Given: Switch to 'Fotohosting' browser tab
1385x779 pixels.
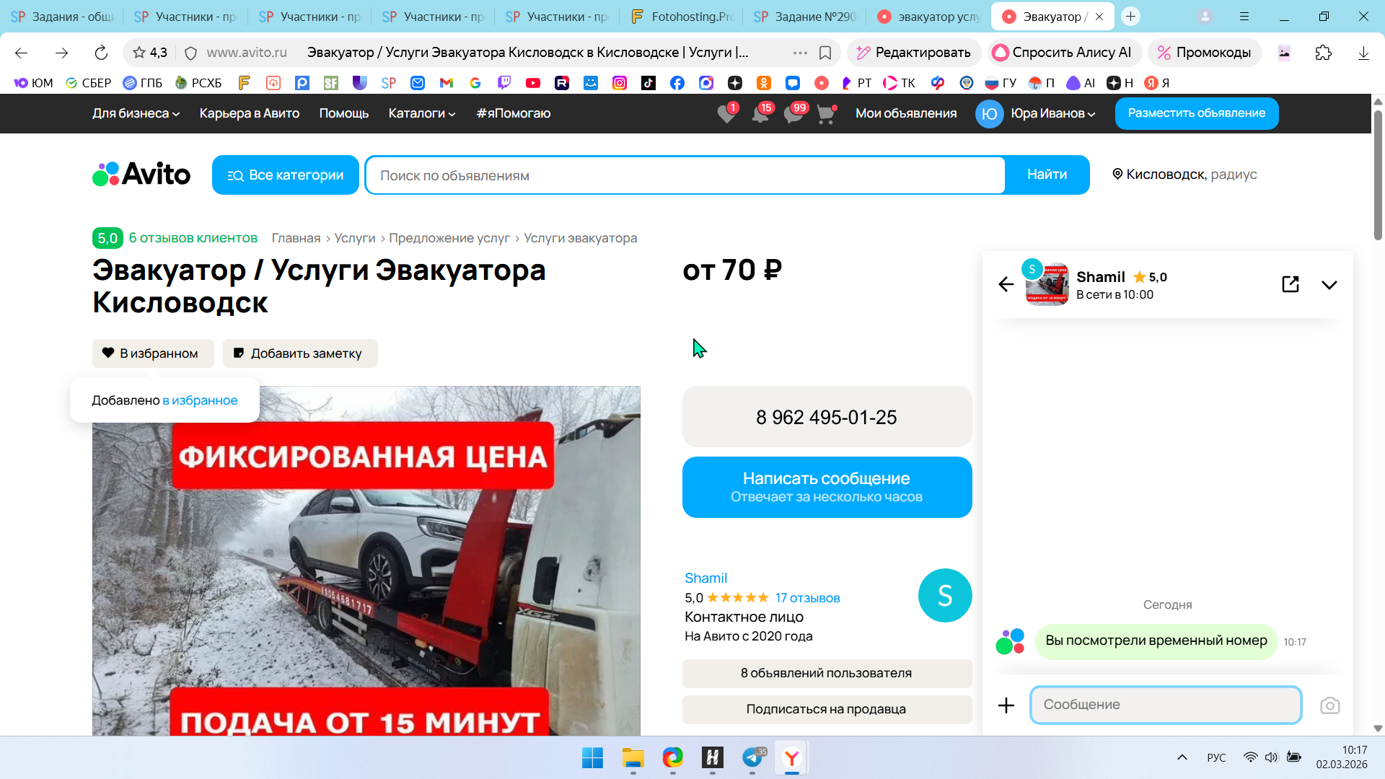Looking at the screenshot, I should (x=682, y=17).
